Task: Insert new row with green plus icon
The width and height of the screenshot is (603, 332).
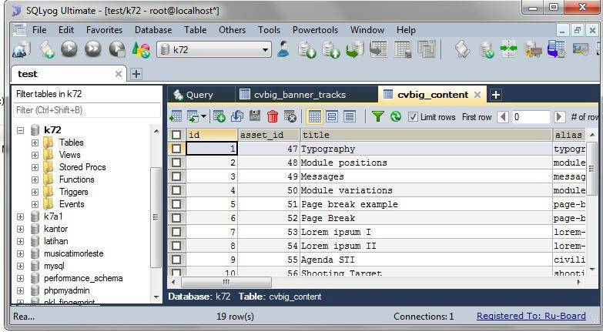Action: tap(219, 116)
